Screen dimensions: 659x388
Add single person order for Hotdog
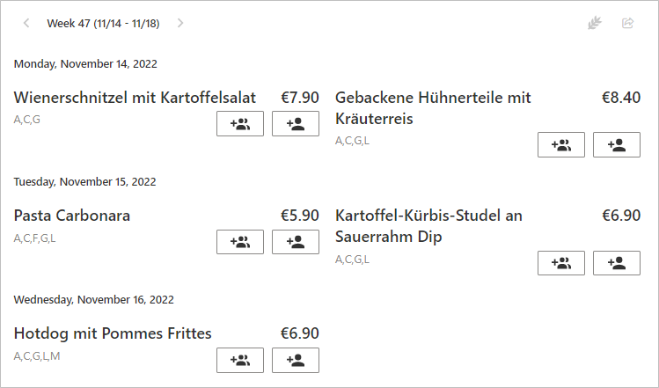[296, 360]
